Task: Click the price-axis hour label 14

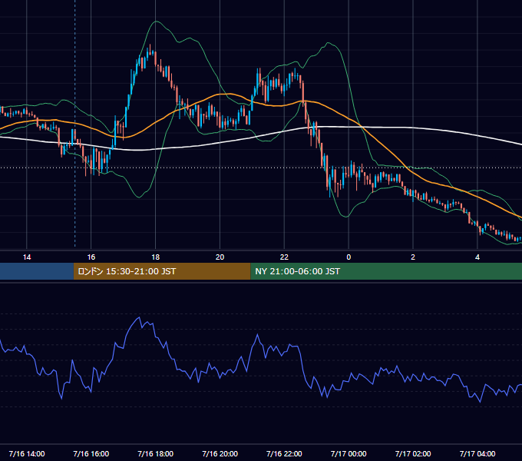Action: click(x=27, y=257)
